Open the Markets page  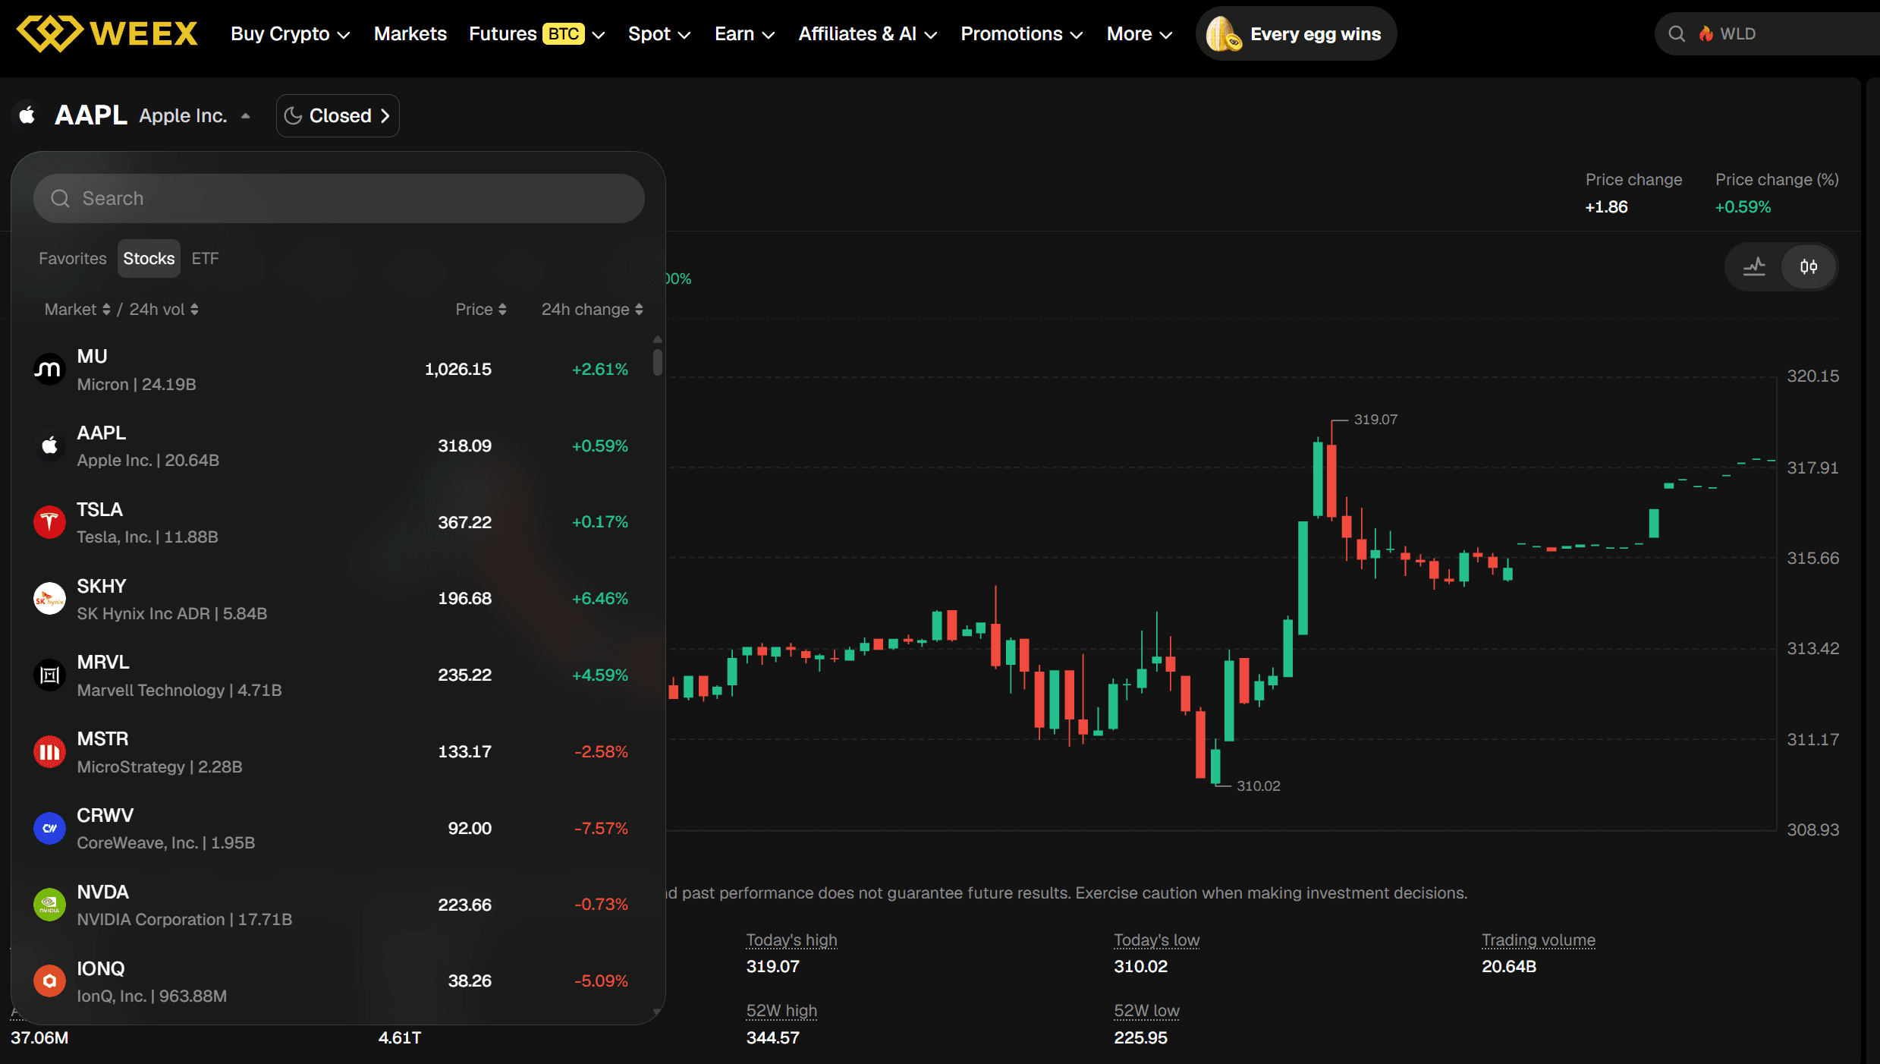point(410,34)
